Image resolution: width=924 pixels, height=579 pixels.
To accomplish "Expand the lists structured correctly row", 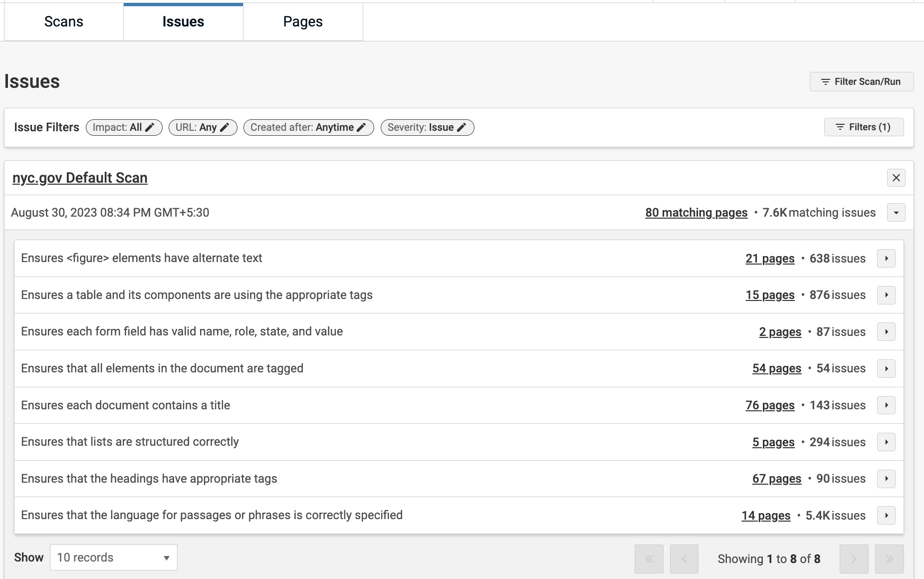I will pyautogui.click(x=886, y=442).
